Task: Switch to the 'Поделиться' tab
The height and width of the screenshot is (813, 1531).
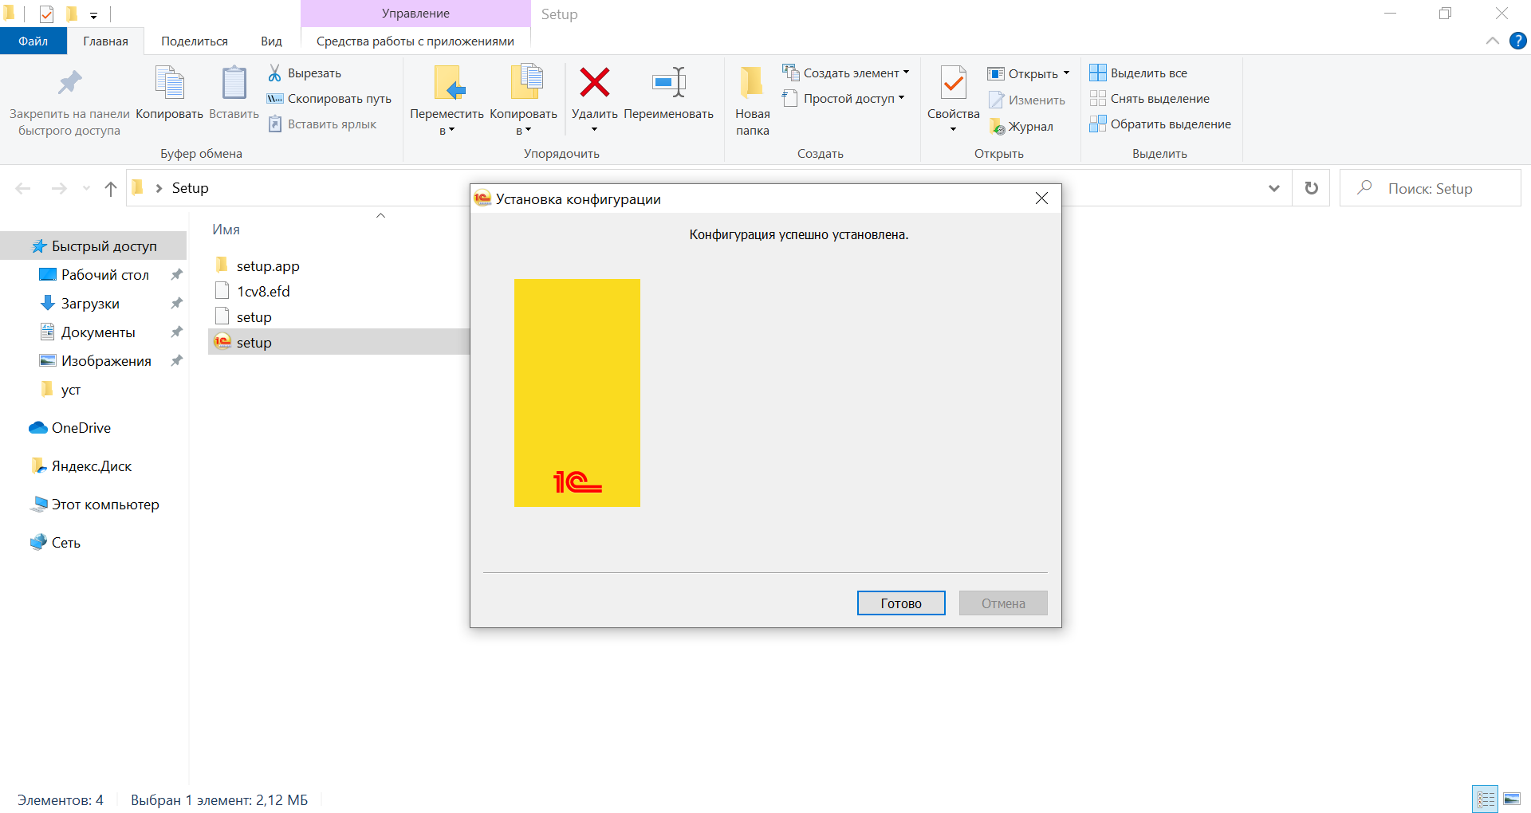Action: pyautogui.click(x=194, y=41)
